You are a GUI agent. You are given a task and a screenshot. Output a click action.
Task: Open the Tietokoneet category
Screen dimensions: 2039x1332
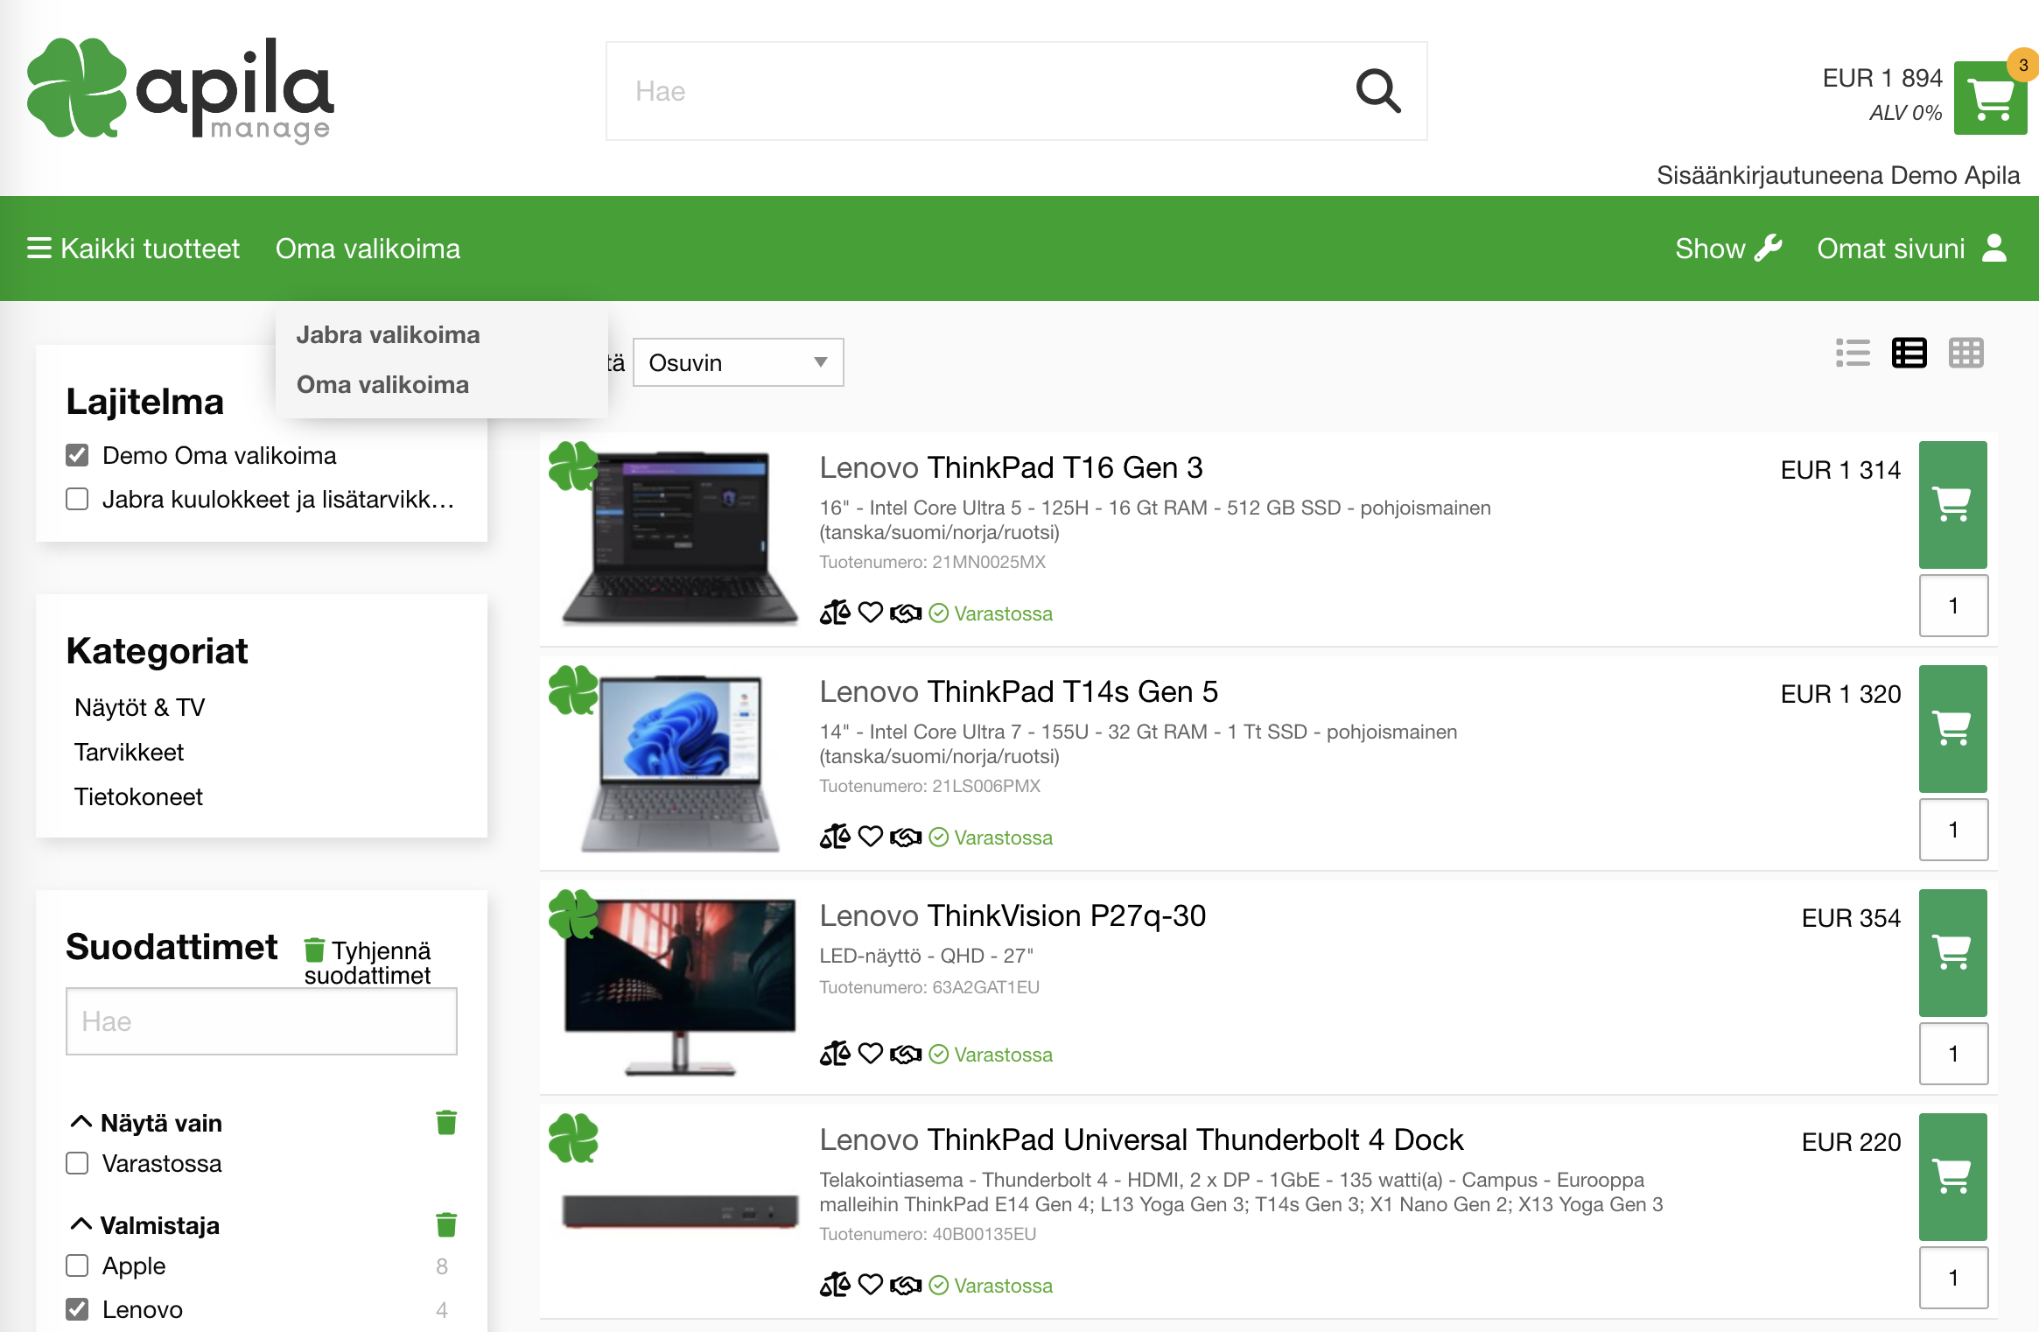[138, 796]
